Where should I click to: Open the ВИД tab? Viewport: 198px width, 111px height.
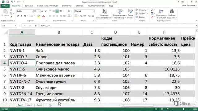click(111, 6)
